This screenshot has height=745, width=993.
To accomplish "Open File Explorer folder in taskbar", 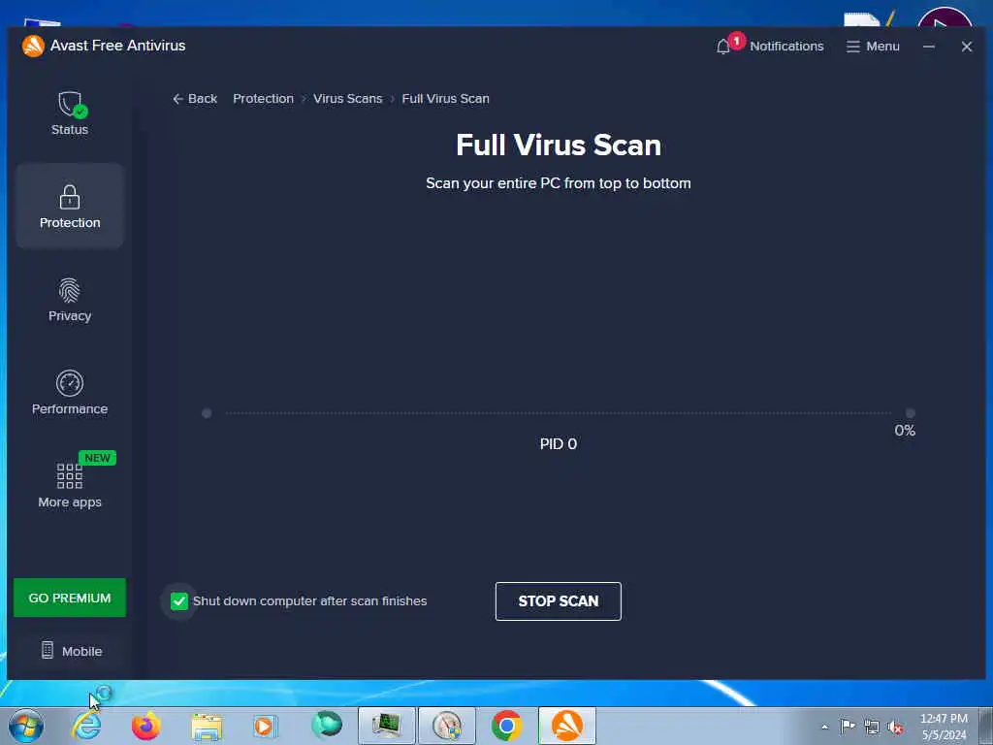I will point(207,726).
